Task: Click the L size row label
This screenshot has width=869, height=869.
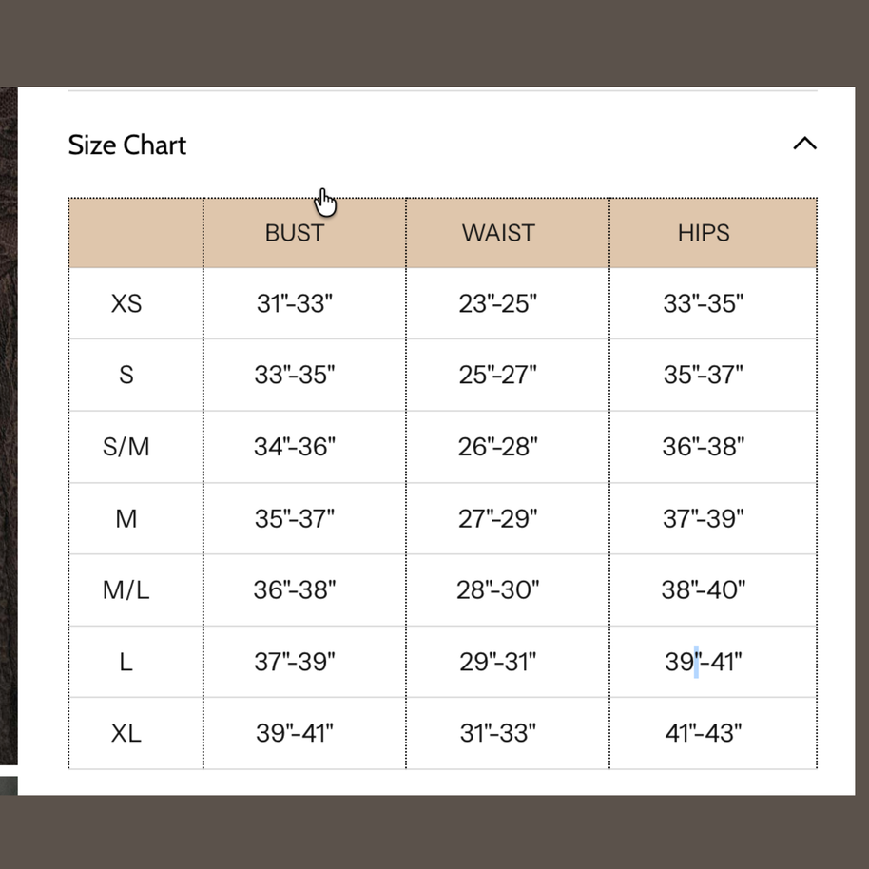Action: pos(126,662)
